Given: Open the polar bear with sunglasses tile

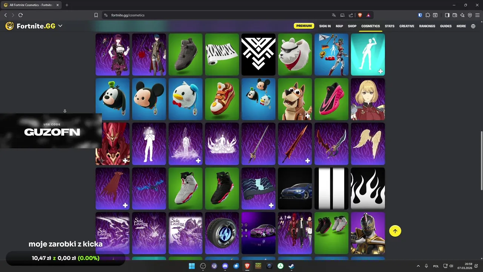Looking at the screenshot, I should pos(295,54).
